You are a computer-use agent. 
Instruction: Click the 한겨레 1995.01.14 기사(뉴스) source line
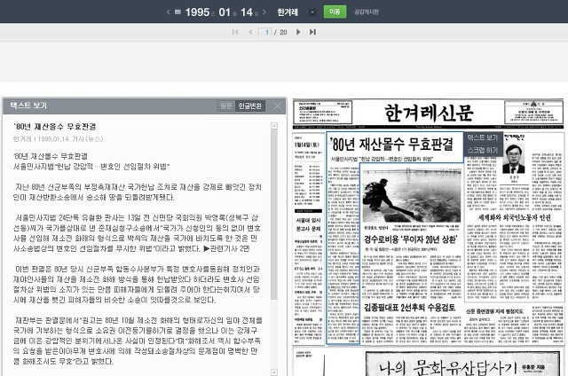[59, 139]
